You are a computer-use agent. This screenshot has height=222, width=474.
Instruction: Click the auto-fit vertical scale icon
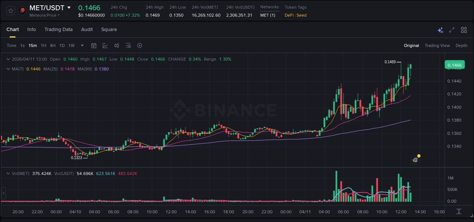coord(459,211)
